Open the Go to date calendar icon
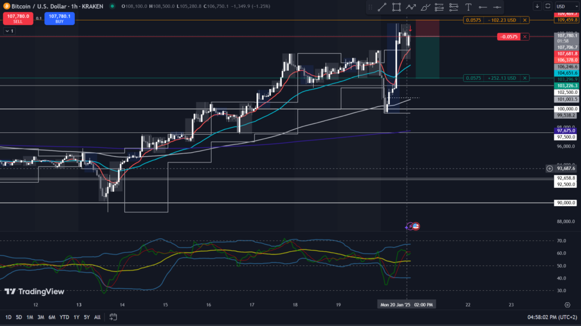581x326 pixels. click(x=113, y=317)
